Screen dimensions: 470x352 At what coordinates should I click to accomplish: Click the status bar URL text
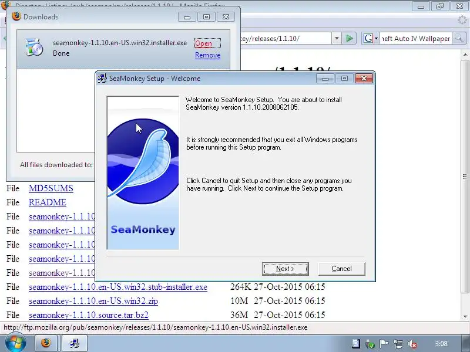[x=155, y=327]
